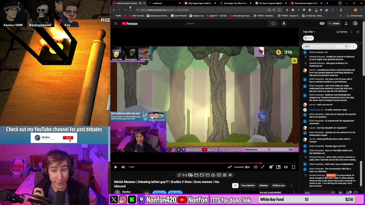This screenshot has height=205, width=365.
Task: Open the enhancer toolbar options gear
Action: click(230, 175)
